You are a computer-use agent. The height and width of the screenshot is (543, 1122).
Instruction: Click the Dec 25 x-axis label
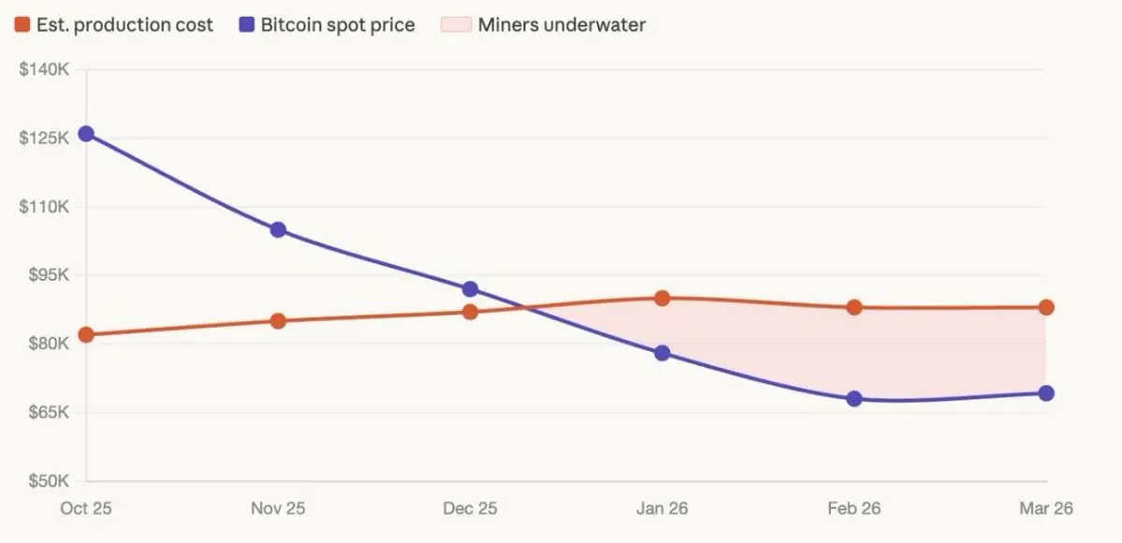470,508
